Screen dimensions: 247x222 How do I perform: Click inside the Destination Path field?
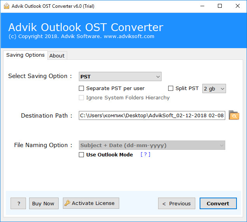click(152, 115)
